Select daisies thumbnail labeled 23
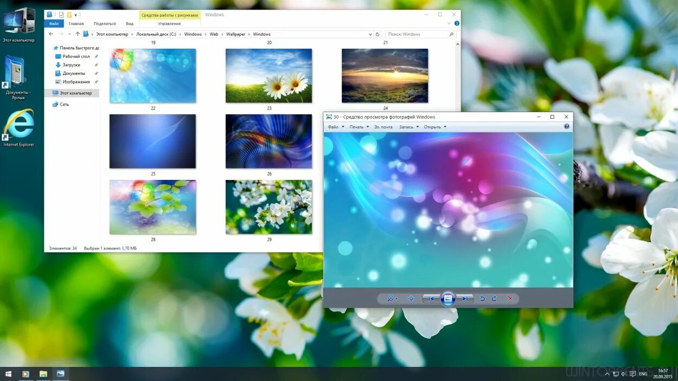 (x=269, y=76)
